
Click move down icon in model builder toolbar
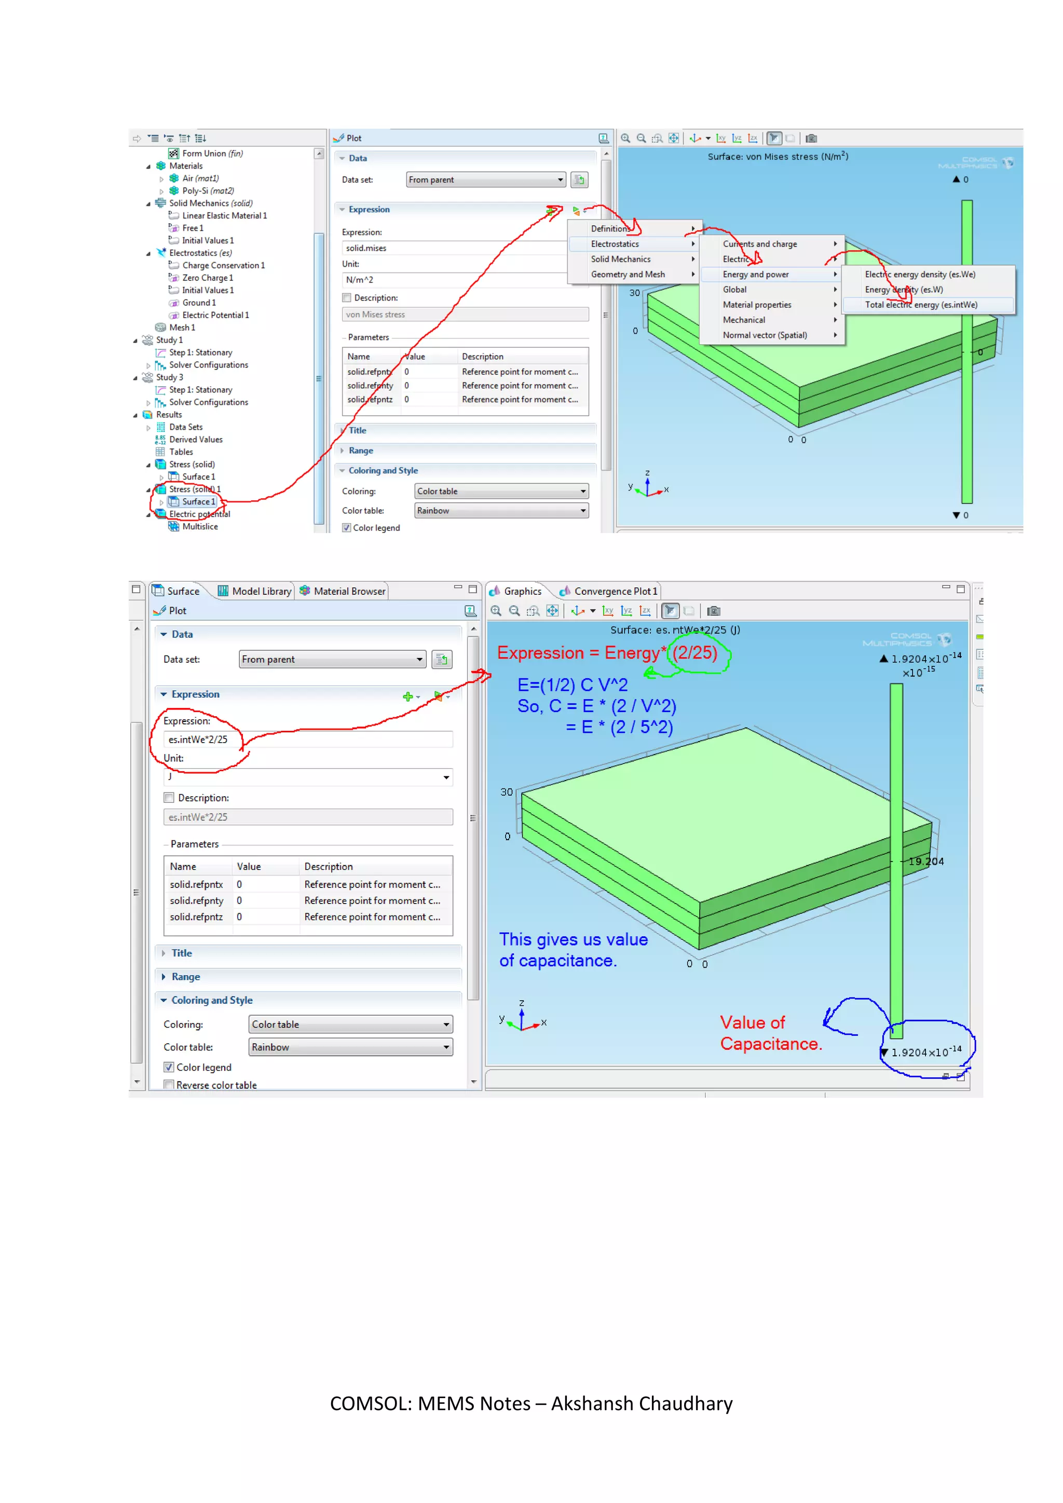(x=200, y=138)
